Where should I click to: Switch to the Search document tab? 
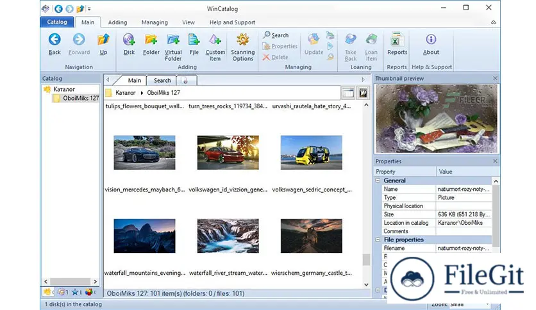pyautogui.click(x=162, y=80)
